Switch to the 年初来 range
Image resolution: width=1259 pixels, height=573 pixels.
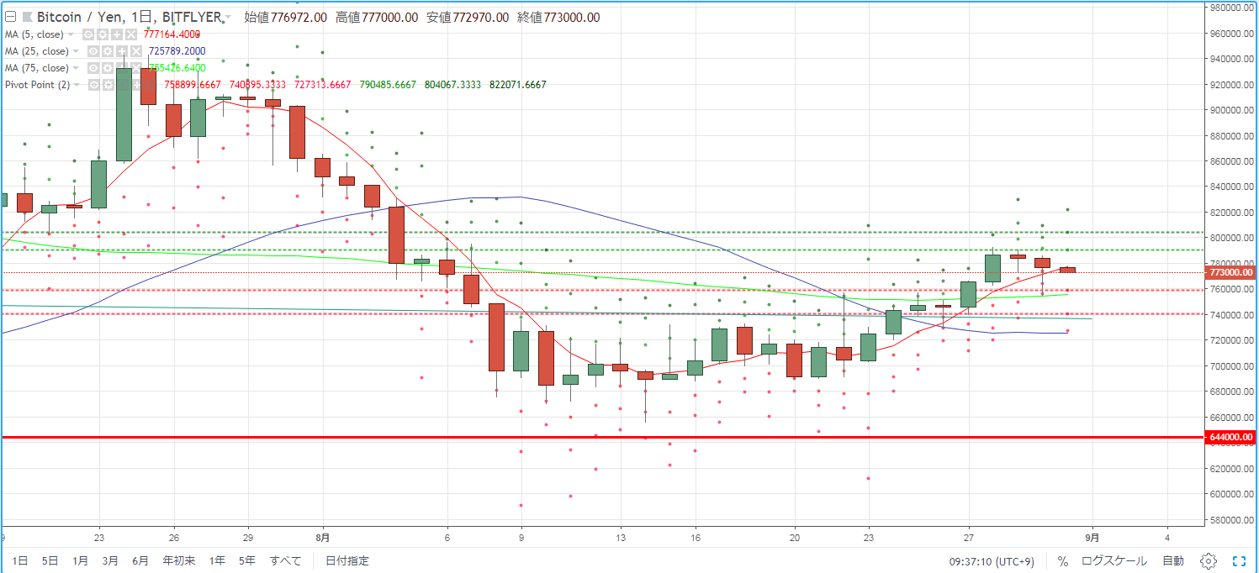tap(179, 560)
